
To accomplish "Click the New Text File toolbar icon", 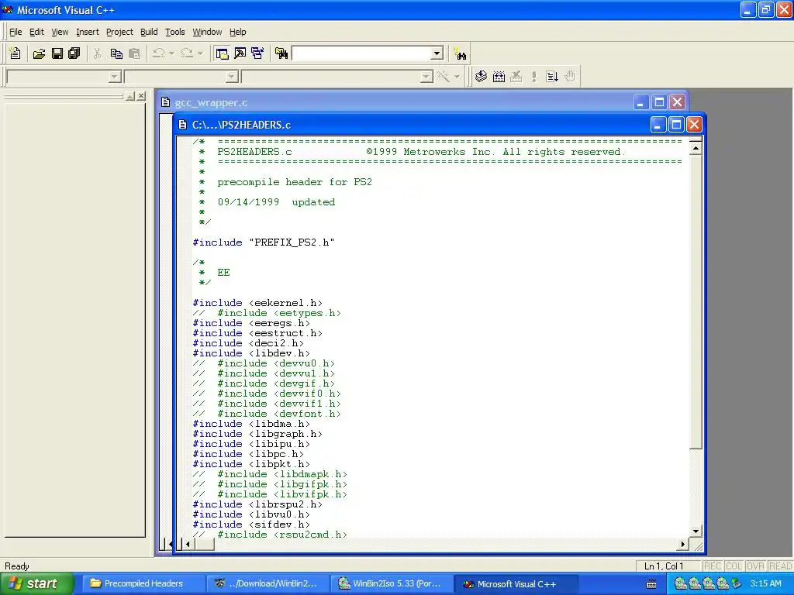I will coord(16,53).
